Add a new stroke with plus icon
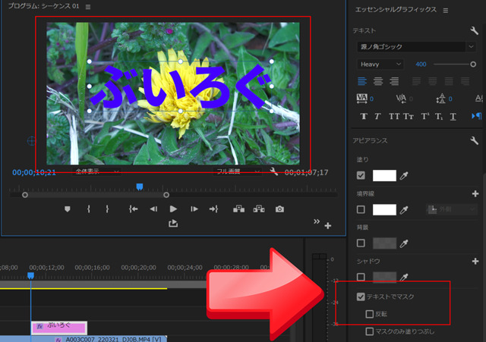This screenshot has width=486, height=342. coord(475,193)
